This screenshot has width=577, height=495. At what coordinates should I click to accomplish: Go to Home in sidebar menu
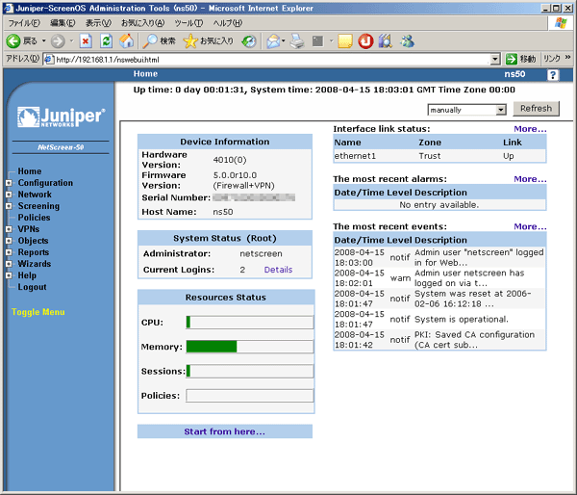pos(30,171)
